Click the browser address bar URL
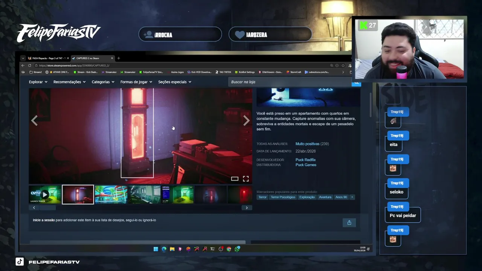 (x=74, y=65)
